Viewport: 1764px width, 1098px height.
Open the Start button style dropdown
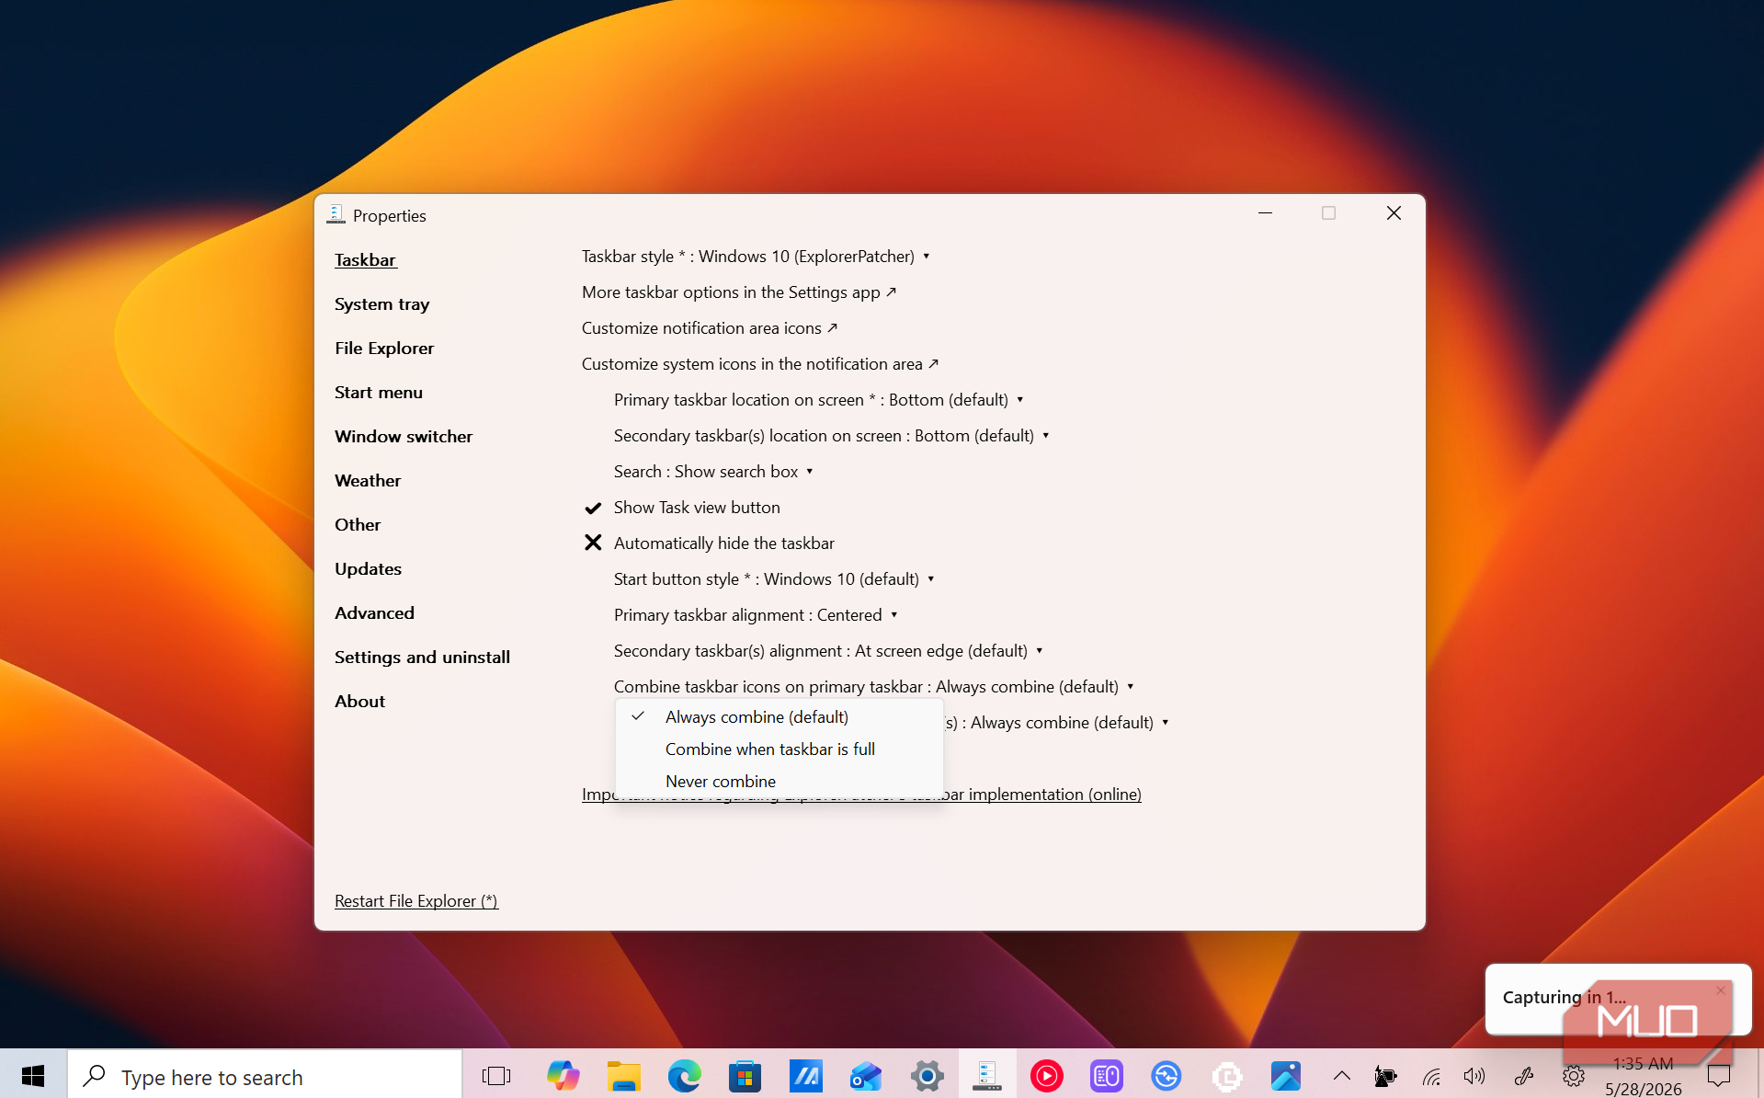[774, 579]
